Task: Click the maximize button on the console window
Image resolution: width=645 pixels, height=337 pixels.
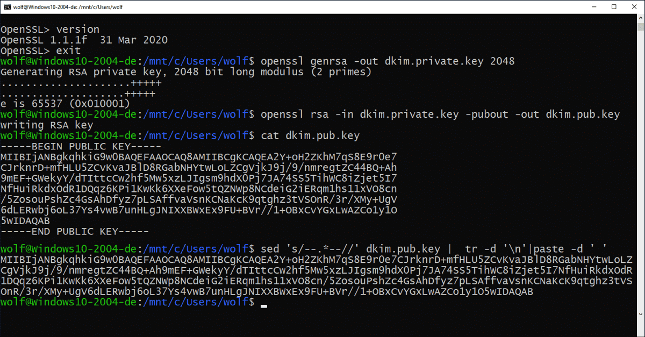Action: click(x=614, y=6)
